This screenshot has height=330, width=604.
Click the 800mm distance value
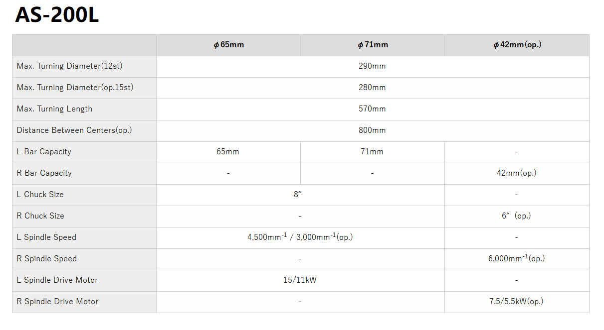pyautogui.click(x=372, y=130)
